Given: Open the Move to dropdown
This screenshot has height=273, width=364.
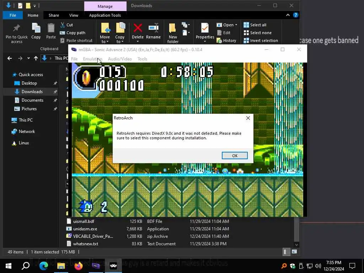Looking at the screenshot, I should click(105, 33).
